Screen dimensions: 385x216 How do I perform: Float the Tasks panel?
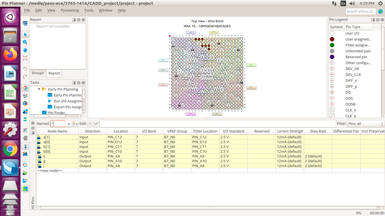(79, 83)
